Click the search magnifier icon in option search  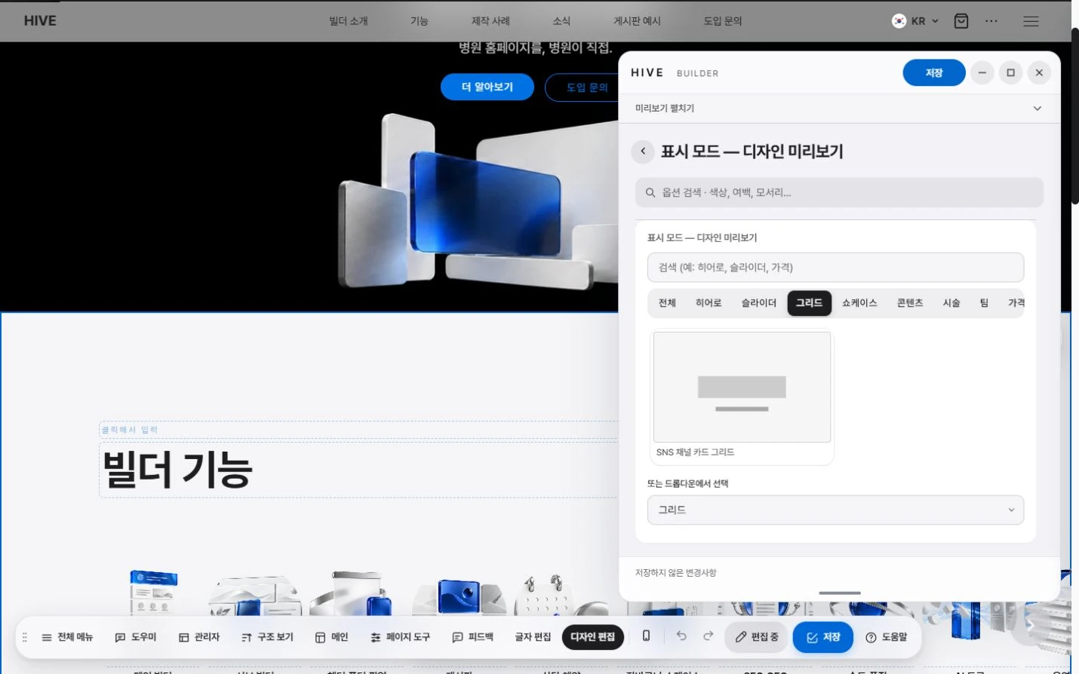point(650,193)
